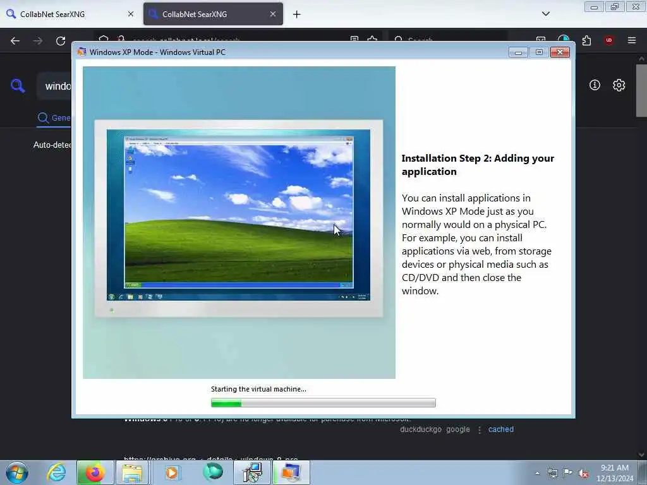Image resolution: width=647 pixels, height=485 pixels.
Task: Open the SearXNG info about page icon
Action: 595,85
